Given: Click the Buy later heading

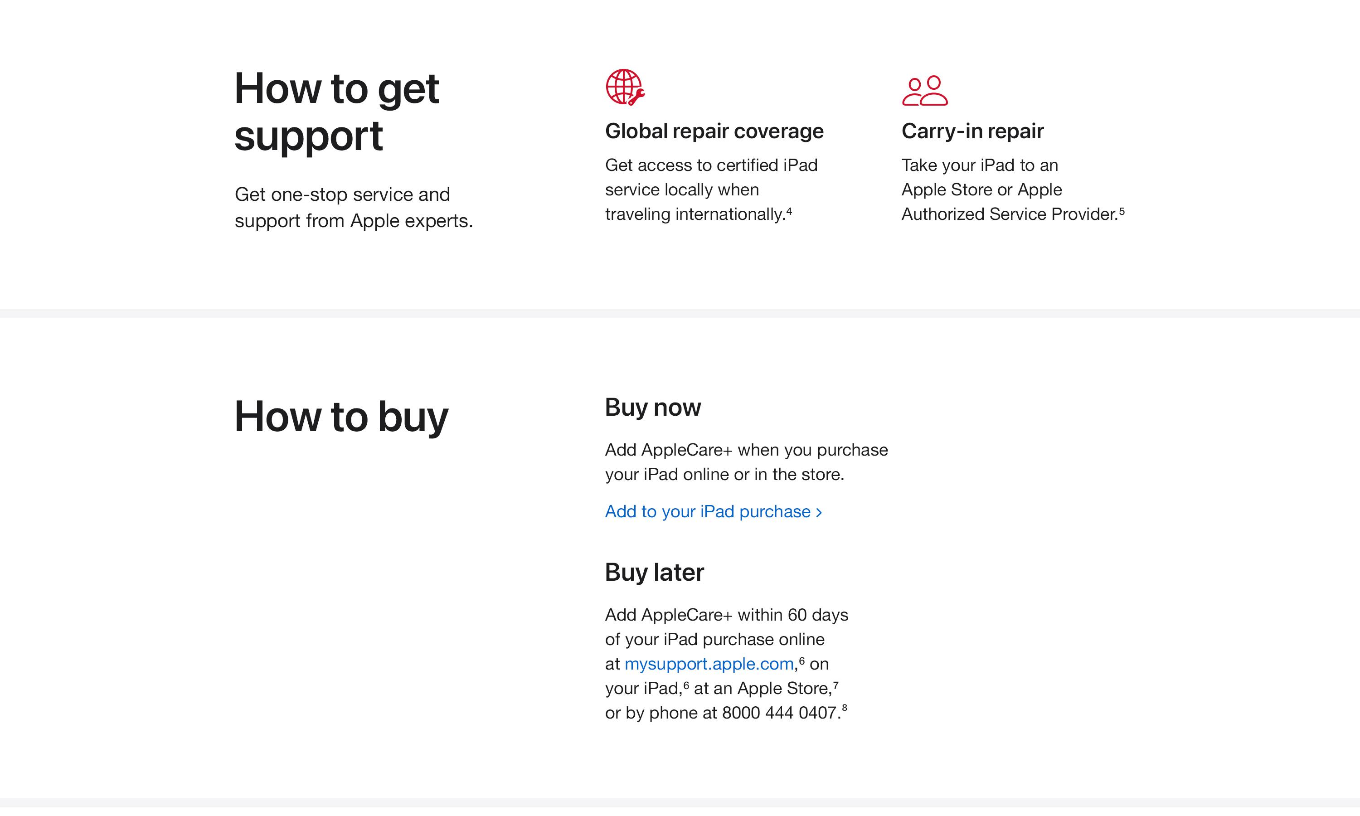Looking at the screenshot, I should pyautogui.click(x=654, y=572).
